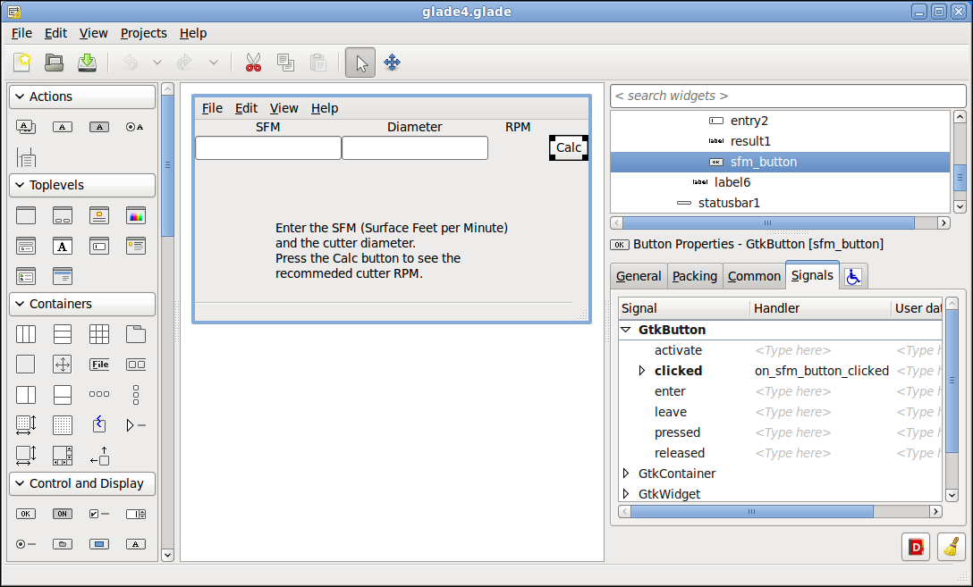
Task: Pick the Radio Button widget
Action: point(25,544)
